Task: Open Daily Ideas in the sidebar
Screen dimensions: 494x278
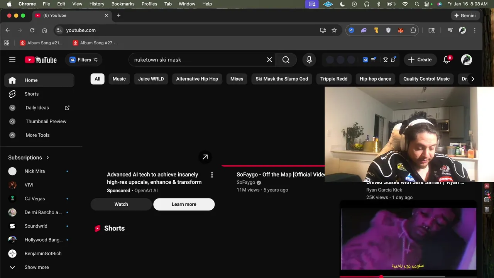Action: 39,108
